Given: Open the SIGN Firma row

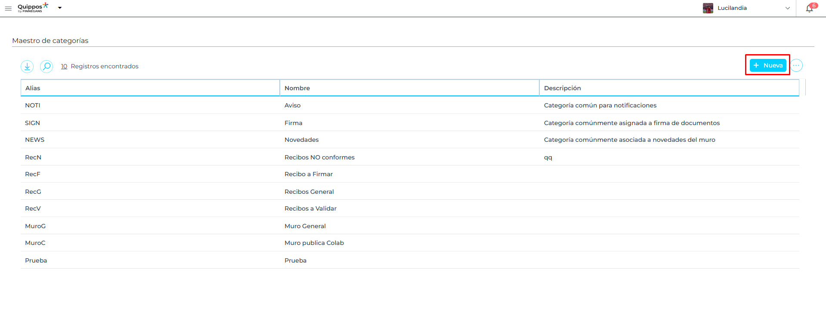Looking at the screenshot, I should [x=293, y=123].
